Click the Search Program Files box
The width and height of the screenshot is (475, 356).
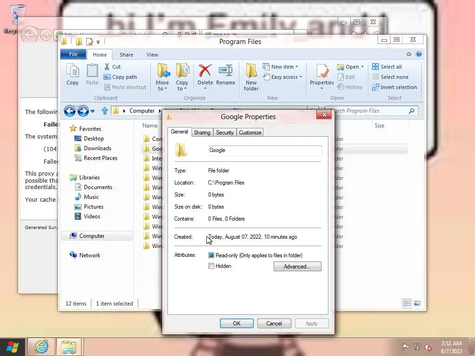[372, 111]
